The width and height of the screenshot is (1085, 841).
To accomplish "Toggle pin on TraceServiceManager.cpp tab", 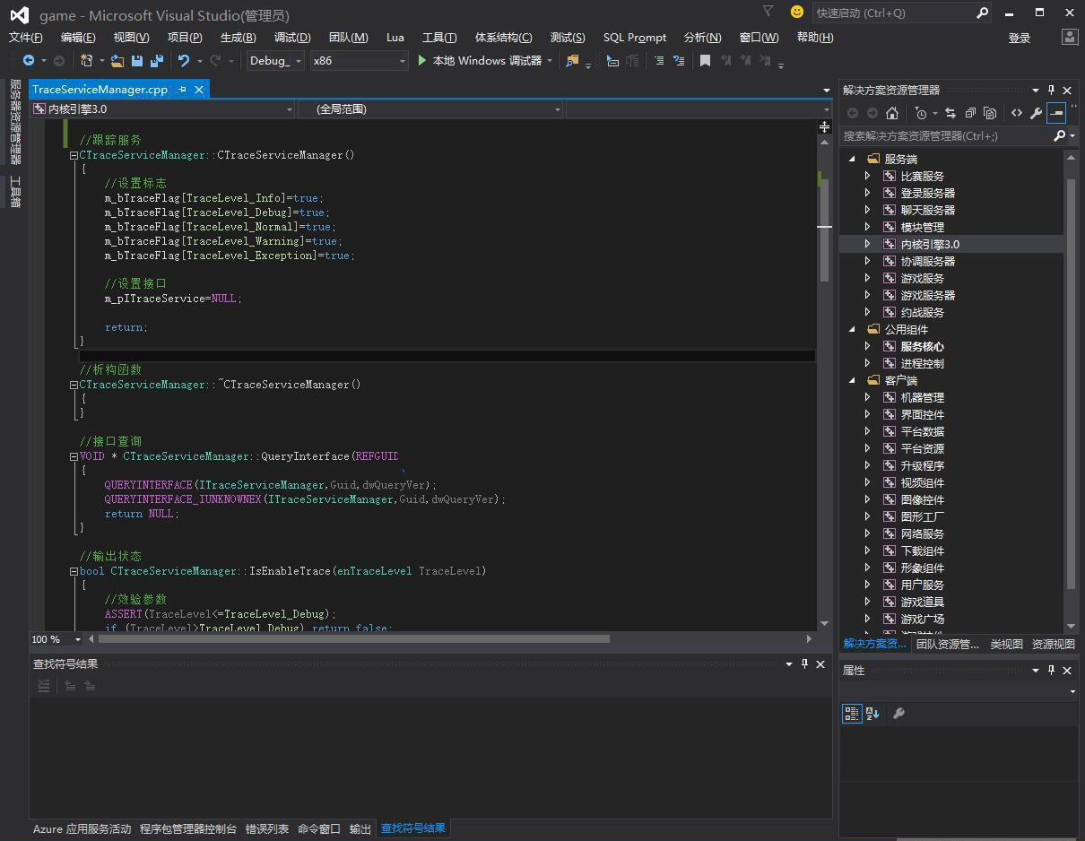I will (182, 90).
